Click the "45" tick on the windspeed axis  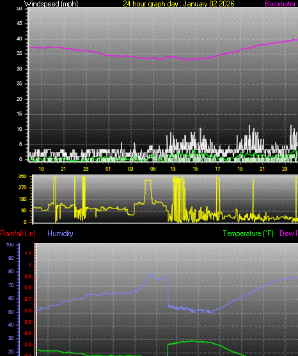(19, 24)
